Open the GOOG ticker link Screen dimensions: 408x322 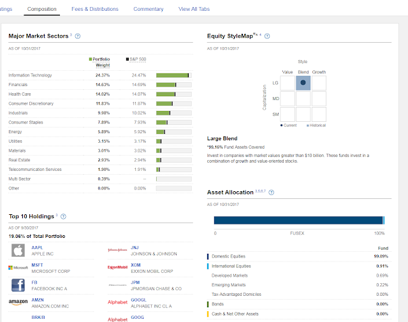[x=137, y=318]
